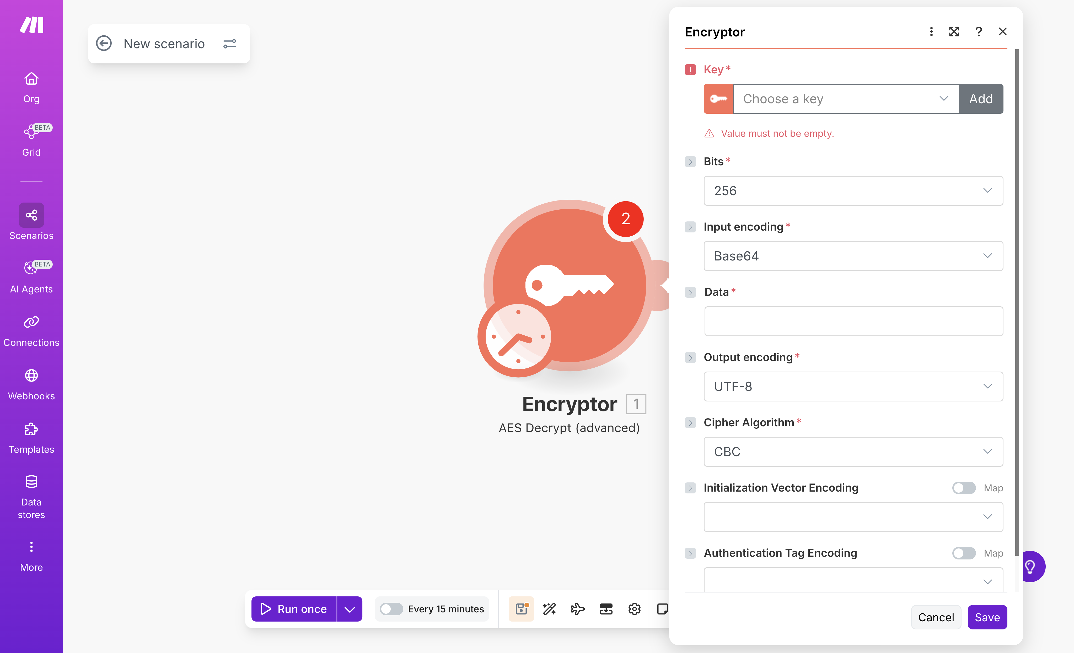Image resolution: width=1074 pixels, height=653 pixels.
Task: Open the notes panel icon in bottom toolbar
Action: tap(662, 608)
